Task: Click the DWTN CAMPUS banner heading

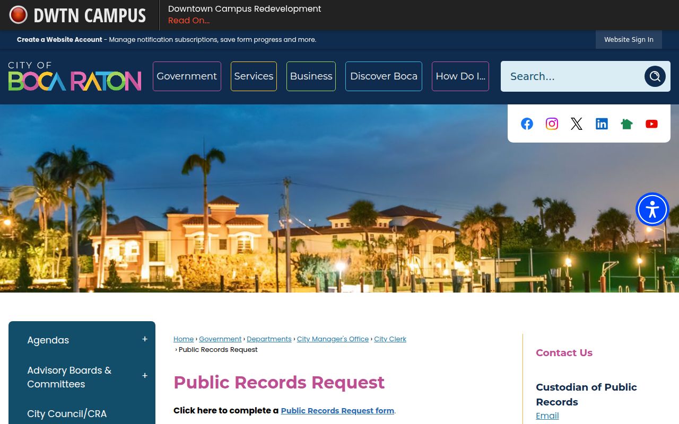Action: coord(90,15)
